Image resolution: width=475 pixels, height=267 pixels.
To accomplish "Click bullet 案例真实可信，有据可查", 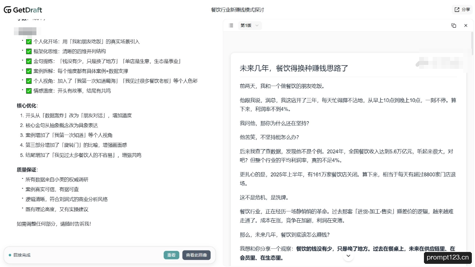I will (x=52, y=189).
